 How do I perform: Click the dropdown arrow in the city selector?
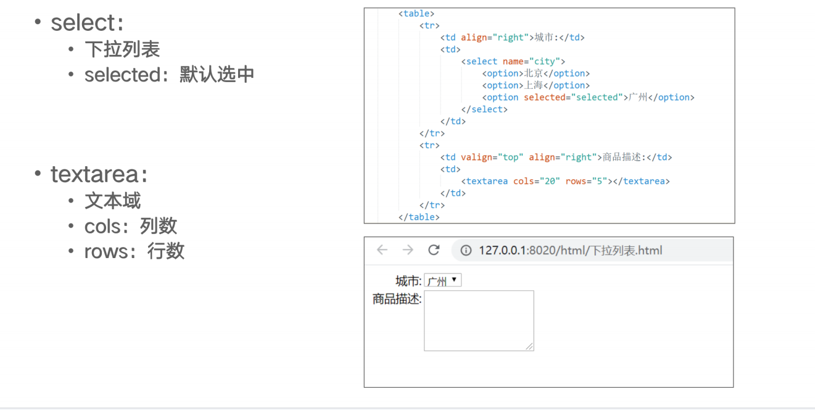tap(455, 280)
